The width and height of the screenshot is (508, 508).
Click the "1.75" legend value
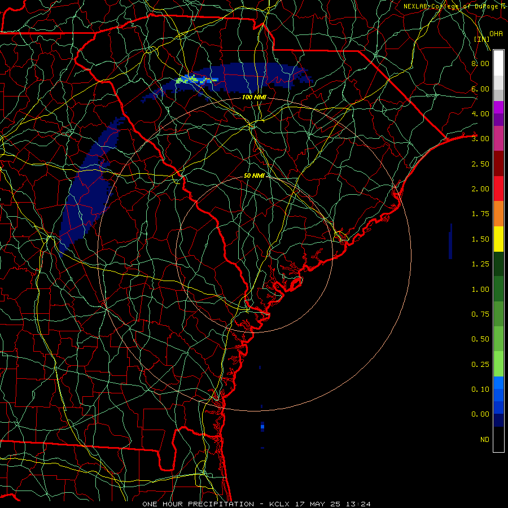[x=480, y=214]
